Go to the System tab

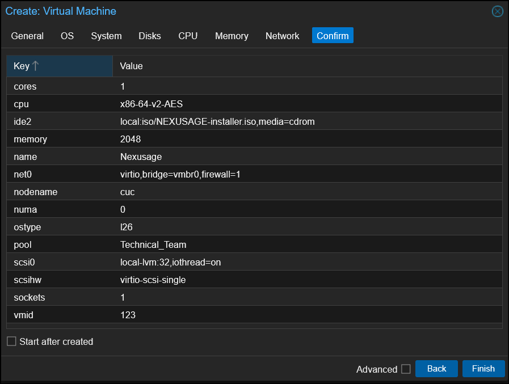106,36
